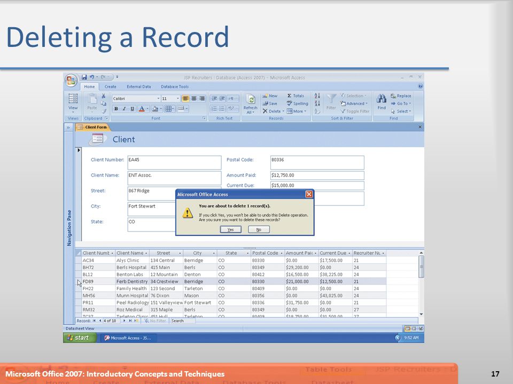Open the Select dropdown in Find group

(401, 111)
